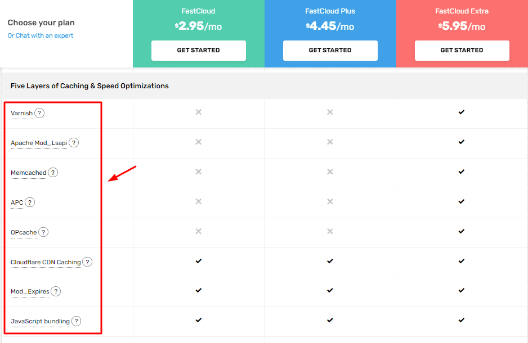Click the Memcached X mark under FastCloud Plus
Screen dimensions: 528x343
[330, 172]
